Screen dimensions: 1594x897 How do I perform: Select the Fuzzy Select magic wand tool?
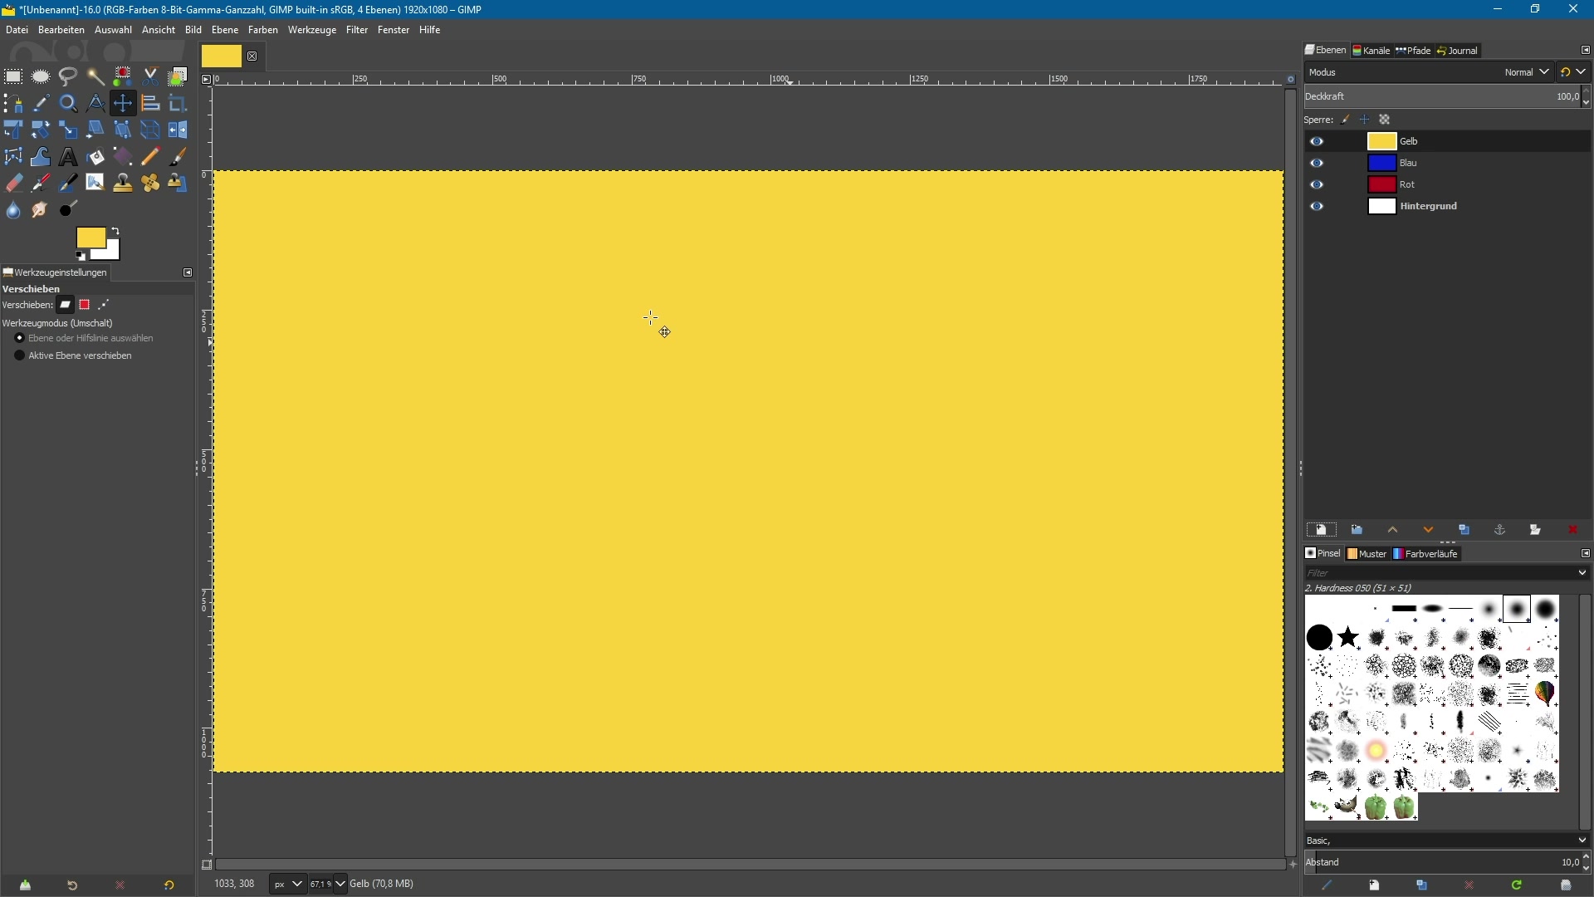(x=95, y=77)
